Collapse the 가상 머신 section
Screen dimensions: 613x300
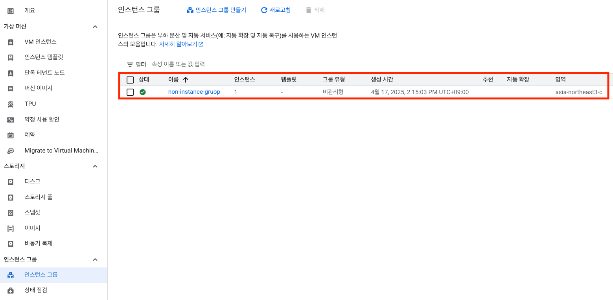(95, 27)
